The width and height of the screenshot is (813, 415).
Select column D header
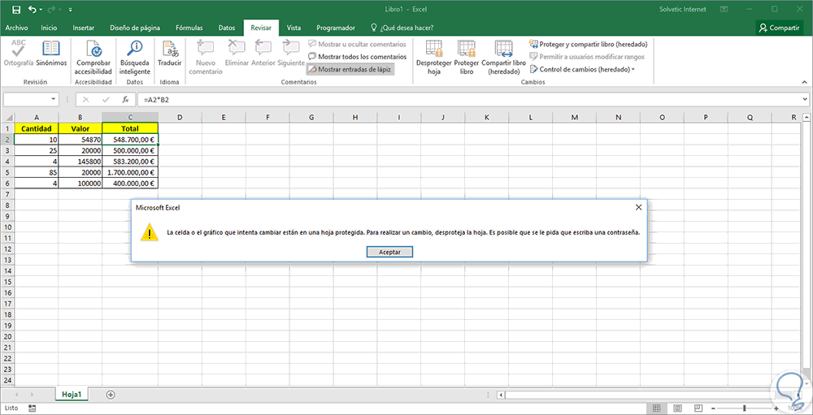tap(180, 117)
